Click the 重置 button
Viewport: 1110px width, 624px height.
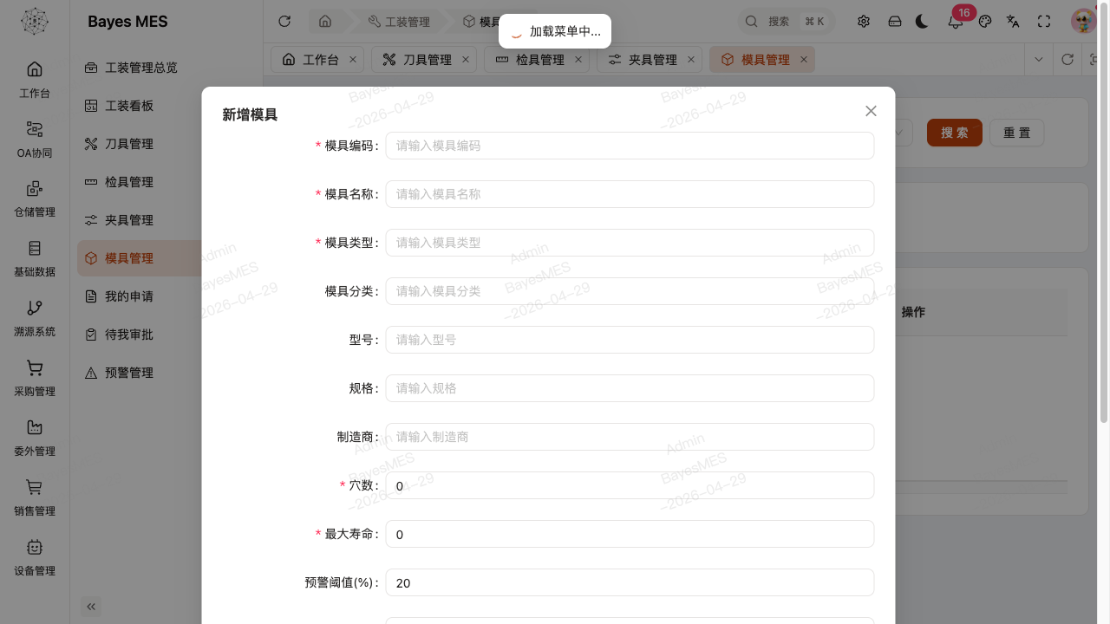[x=1016, y=133]
